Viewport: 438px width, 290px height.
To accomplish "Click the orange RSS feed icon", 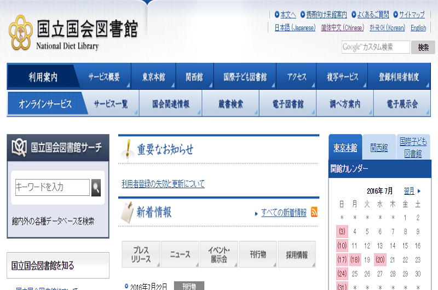I will point(314,212).
